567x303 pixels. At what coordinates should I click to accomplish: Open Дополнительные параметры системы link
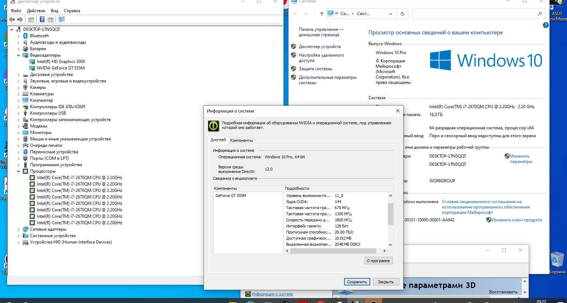(328, 80)
